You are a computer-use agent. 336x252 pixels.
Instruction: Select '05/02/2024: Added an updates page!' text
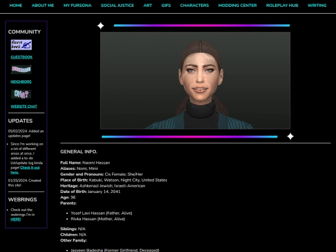(26, 134)
